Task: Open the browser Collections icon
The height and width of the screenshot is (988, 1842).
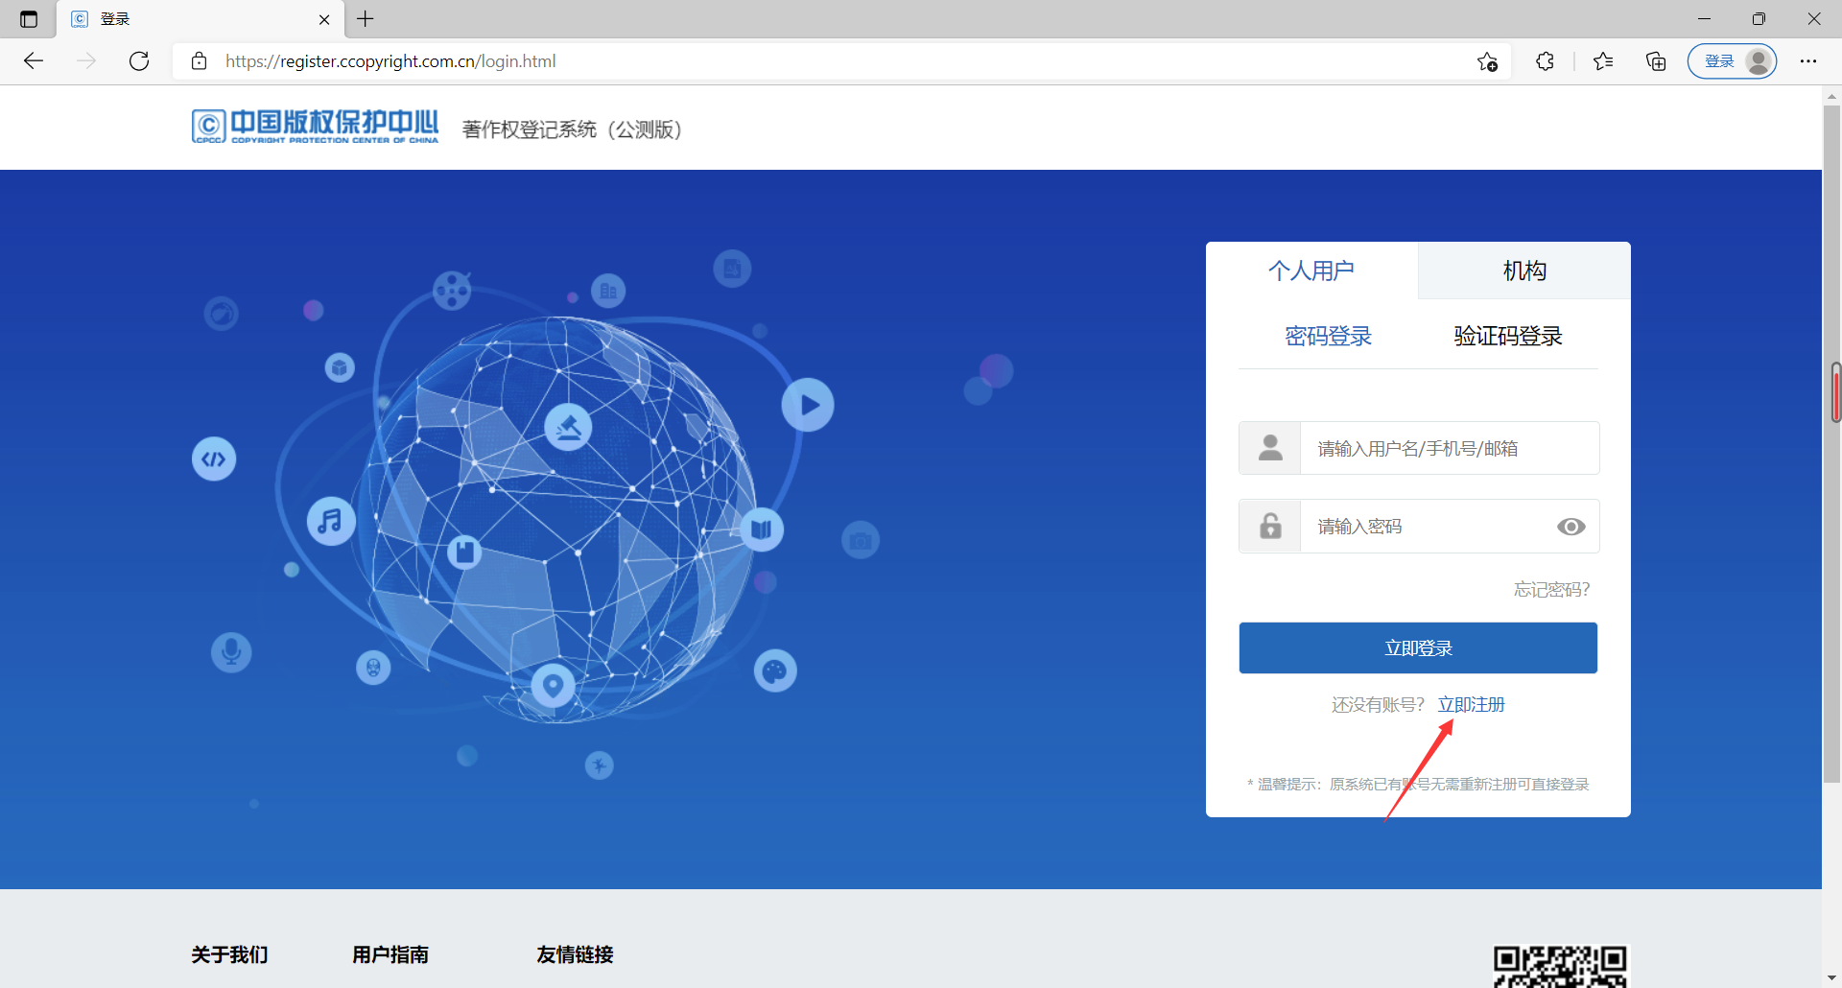Action: (1655, 60)
